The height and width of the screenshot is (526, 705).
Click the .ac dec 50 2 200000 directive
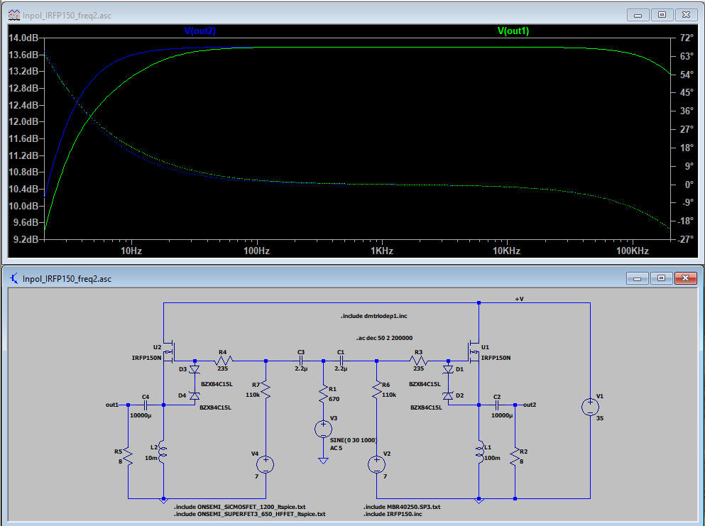click(384, 338)
